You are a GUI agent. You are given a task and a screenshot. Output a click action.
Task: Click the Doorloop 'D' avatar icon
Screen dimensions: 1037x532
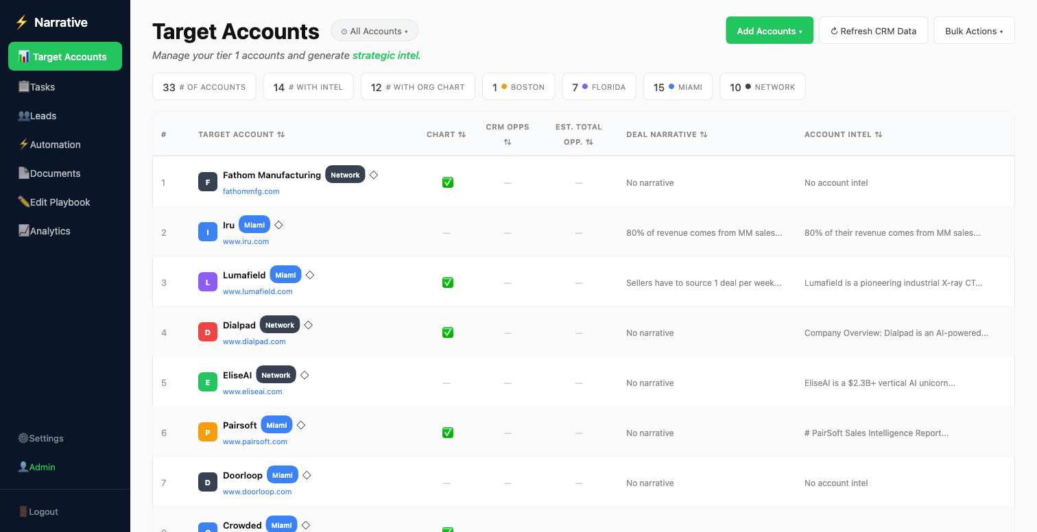pyautogui.click(x=208, y=483)
